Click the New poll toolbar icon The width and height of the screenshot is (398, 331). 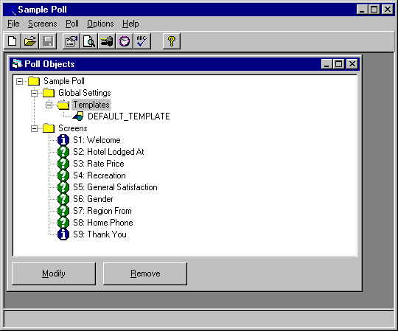[x=13, y=41]
